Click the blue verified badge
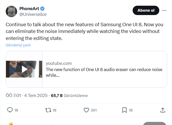 point(42,9)
